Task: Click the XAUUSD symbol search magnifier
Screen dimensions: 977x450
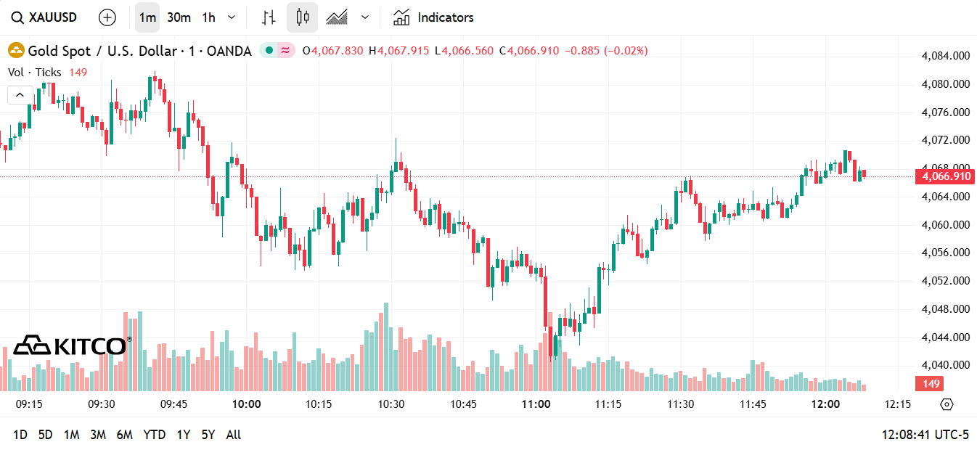Action: click(17, 17)
